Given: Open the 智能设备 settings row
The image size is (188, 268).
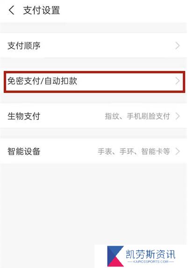Looking at the screenshot, I should coord(94,151).
